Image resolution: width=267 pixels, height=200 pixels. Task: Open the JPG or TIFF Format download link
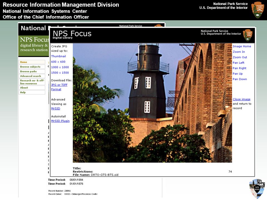(59, 87)
